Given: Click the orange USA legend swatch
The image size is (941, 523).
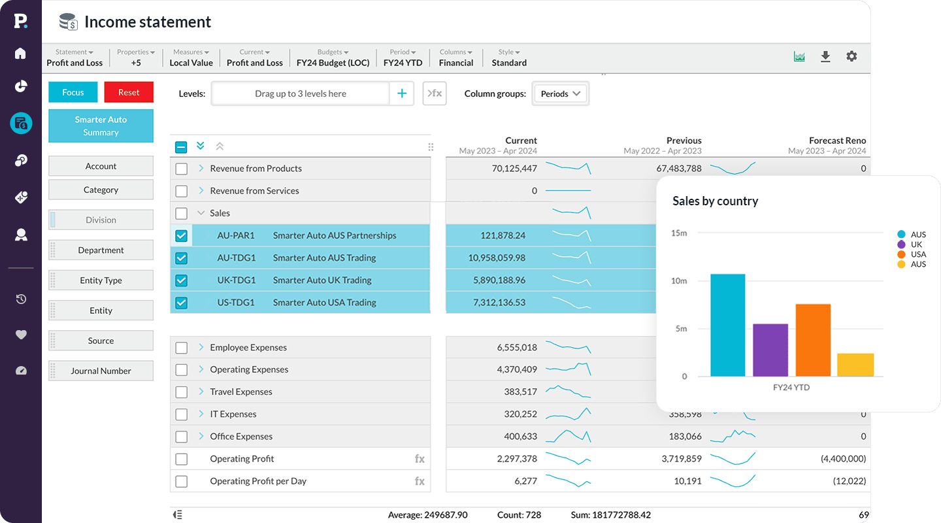Looking at the screenshot, I should pyautogui.click(x=902, y=254).
